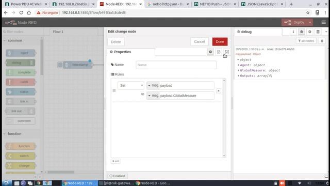Collapse the debug object root
The height and width of the screenshot is (186, 330).
(x=238, y=60)
